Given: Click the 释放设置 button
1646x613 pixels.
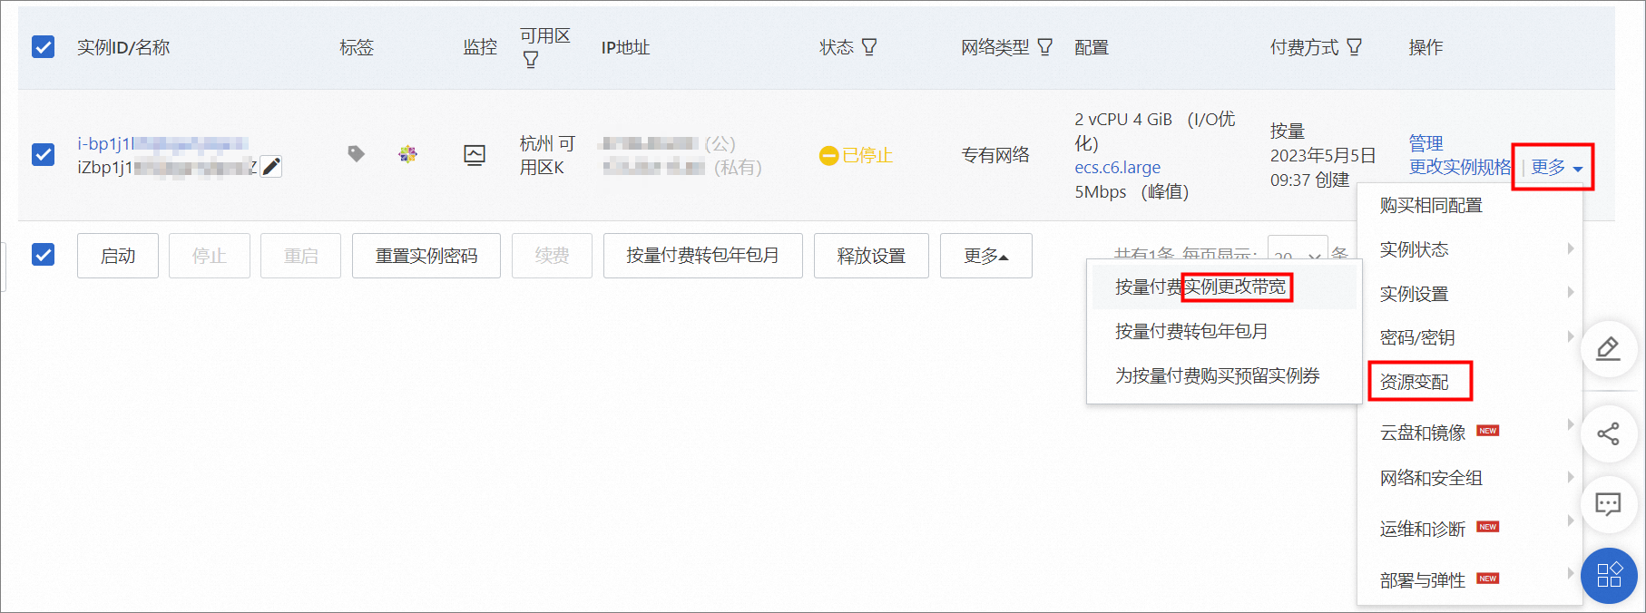Looking at the screenshot, I should tap(871, 256).
